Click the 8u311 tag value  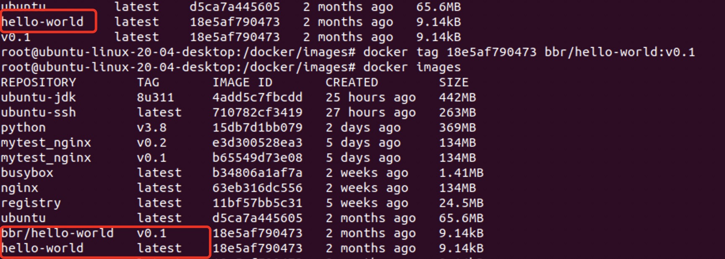155,98
